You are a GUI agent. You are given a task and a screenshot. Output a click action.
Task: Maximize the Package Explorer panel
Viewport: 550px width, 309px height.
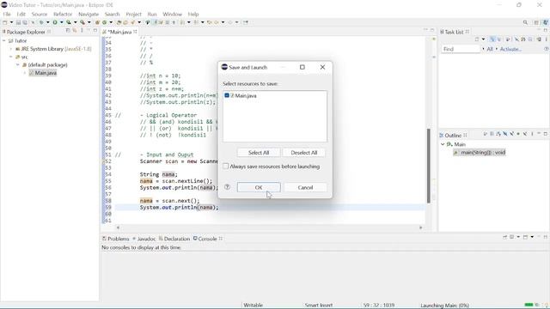pos(95,31)
